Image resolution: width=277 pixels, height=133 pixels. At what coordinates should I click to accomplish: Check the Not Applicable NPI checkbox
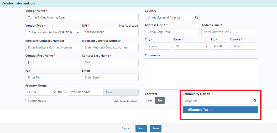(116, 26)
